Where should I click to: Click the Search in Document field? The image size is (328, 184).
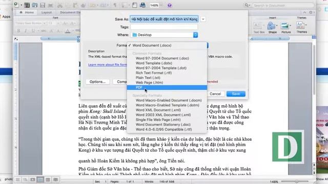(283, 6)
